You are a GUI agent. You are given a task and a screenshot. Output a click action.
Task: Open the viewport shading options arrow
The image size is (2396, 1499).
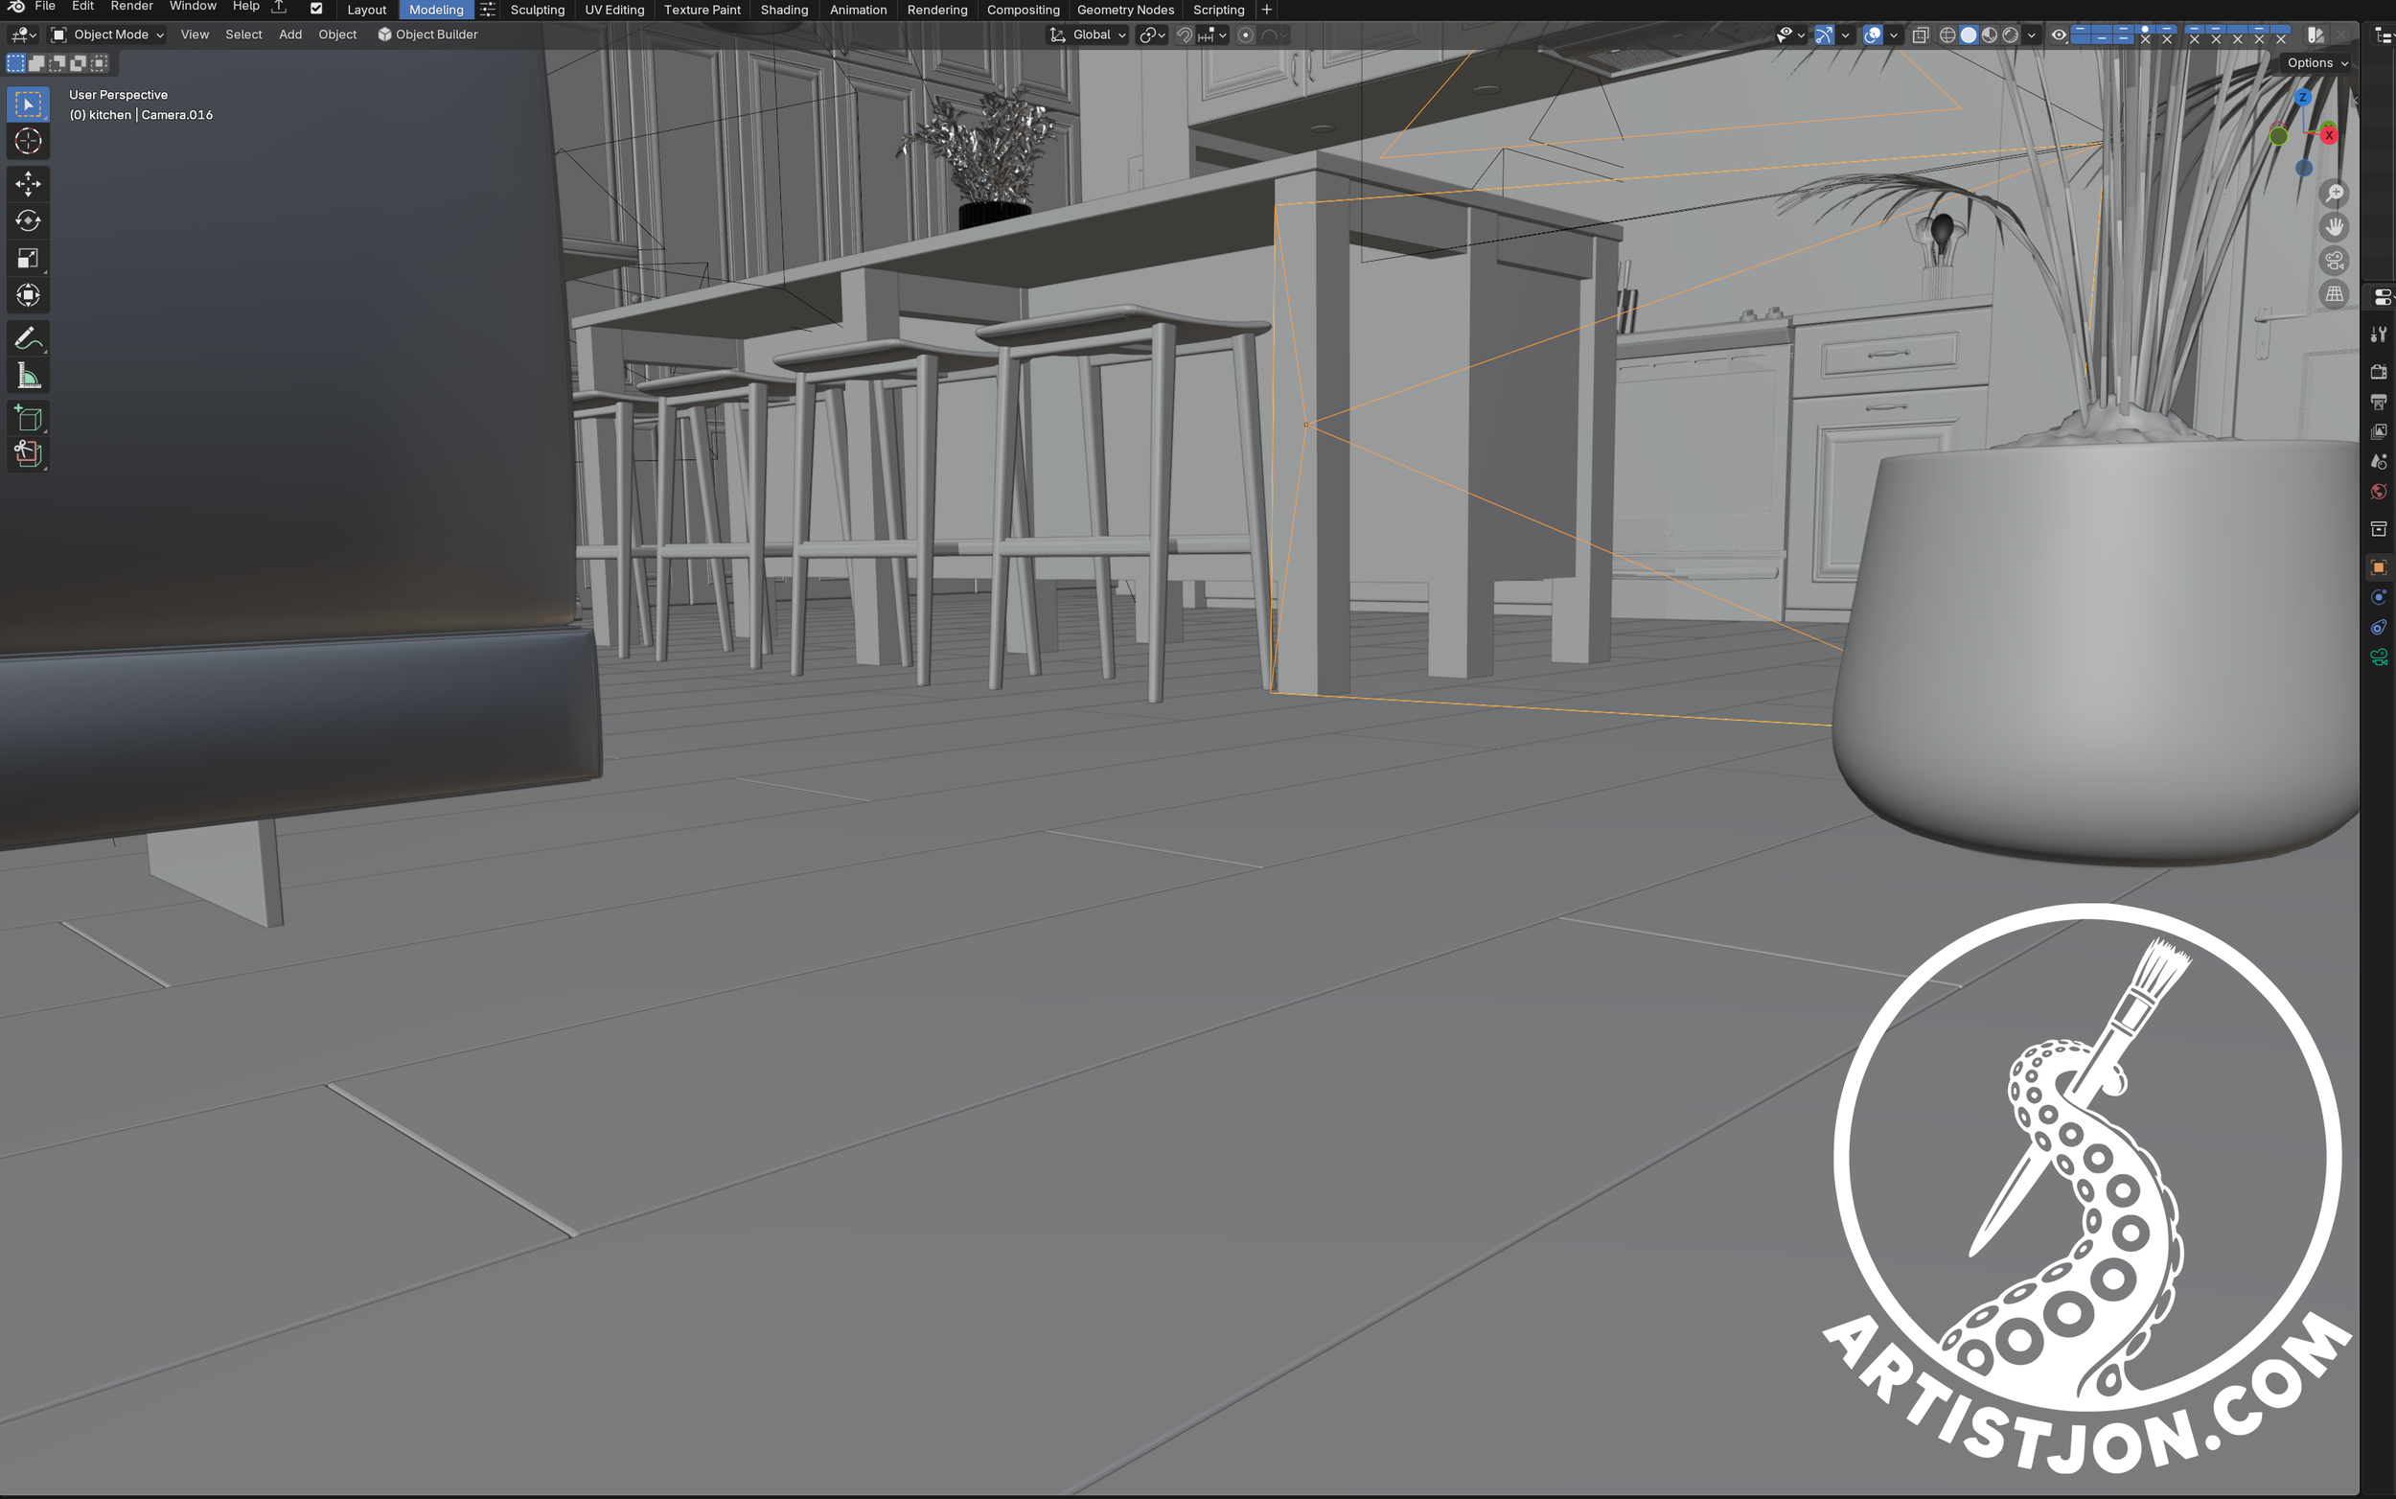point(2032,35)
